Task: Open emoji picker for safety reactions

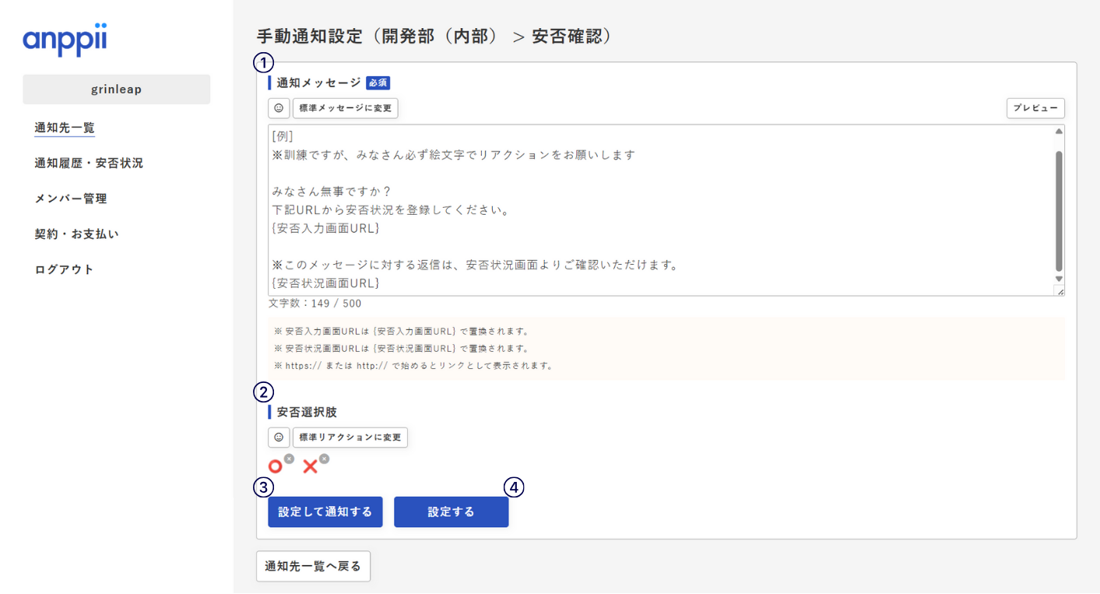Action: pyautogui.click(x=279, y=438)
